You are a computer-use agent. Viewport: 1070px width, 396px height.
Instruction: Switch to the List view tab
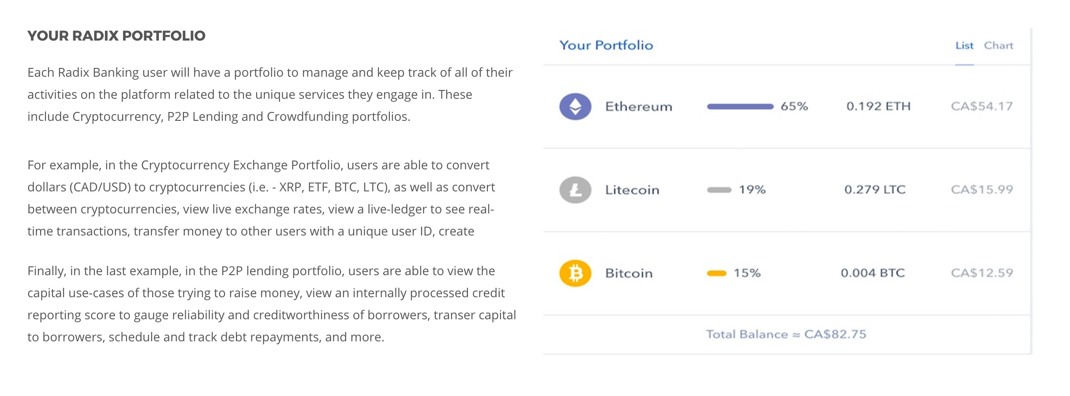964,45
